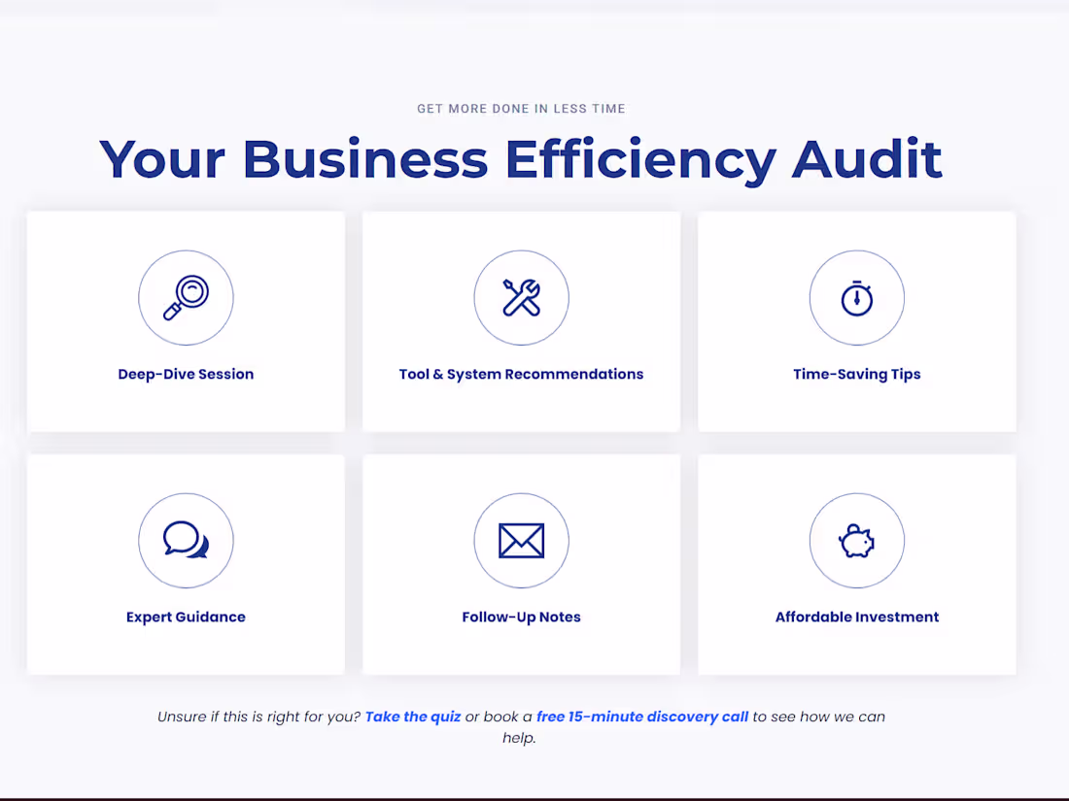Screen dimensions: 1069x801
Task: Click the Time-Saving Tips label
Action: [856, 374]
